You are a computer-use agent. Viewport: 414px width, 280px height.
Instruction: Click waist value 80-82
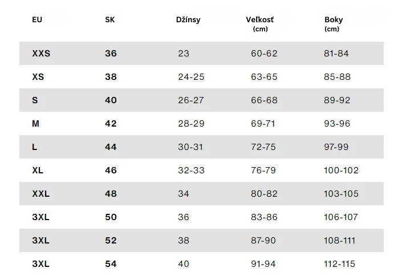pos(264,194)
